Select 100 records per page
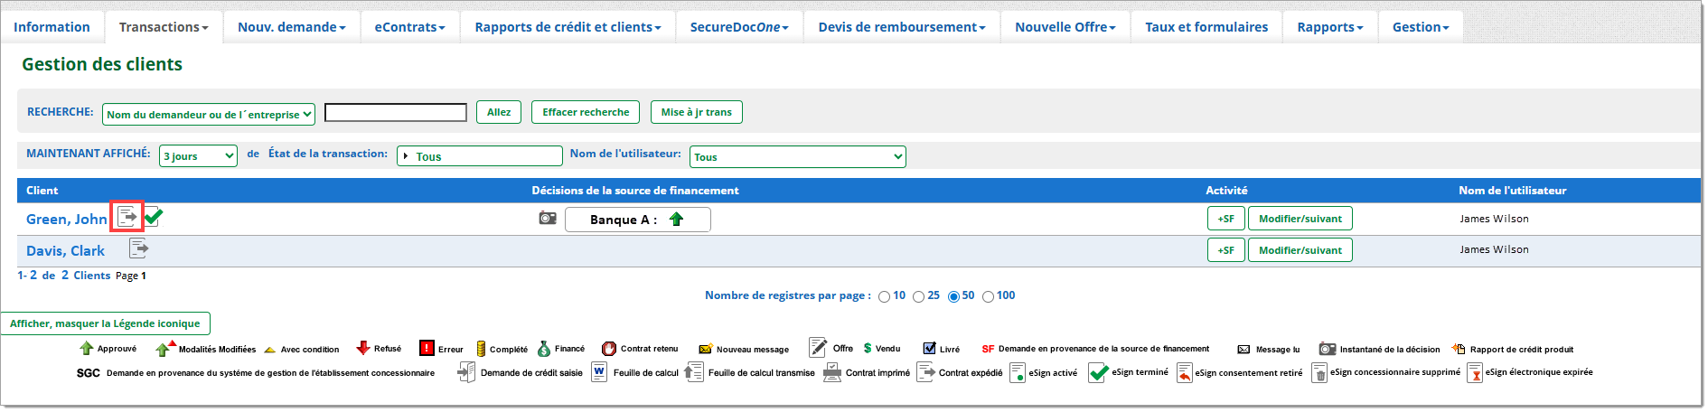 tap(988, 297)
